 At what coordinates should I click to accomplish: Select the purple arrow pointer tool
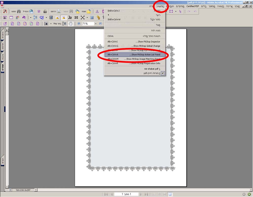(180, 11)
